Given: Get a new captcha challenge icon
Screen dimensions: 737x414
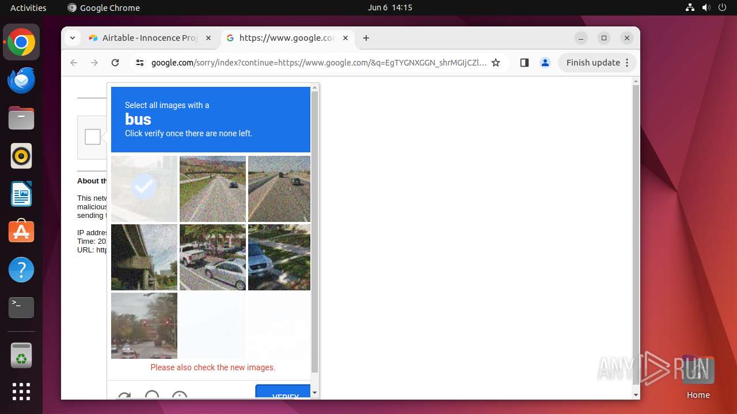Looking at the screenshot, I should pyautogui.click(x=124, y=396).
